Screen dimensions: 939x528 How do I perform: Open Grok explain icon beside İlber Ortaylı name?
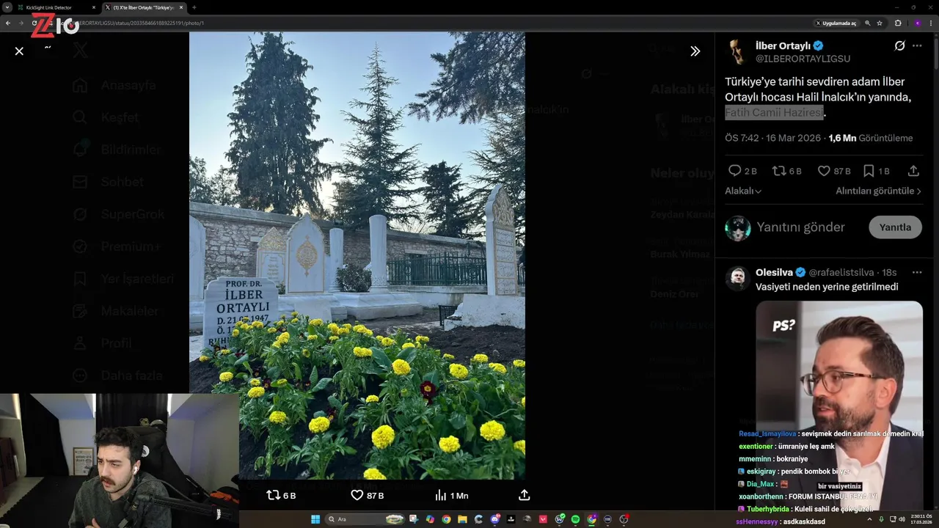coord(899,45)
